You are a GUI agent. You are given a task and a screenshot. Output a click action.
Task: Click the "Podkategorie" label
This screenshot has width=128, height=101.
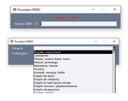(x=20, y=53)
